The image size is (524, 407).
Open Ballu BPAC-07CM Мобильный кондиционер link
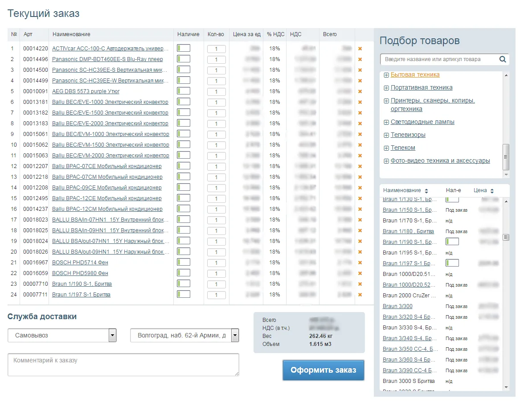(x=107, y=177)
